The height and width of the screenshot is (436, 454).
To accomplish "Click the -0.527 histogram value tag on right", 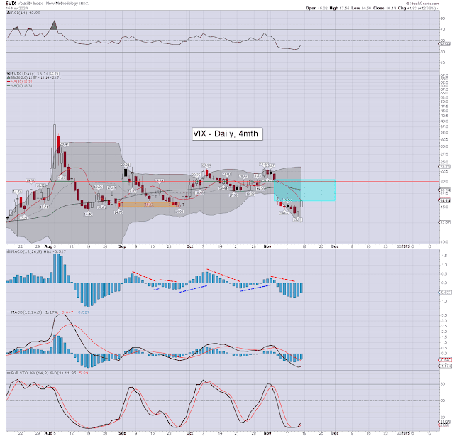I will (445, 293).
